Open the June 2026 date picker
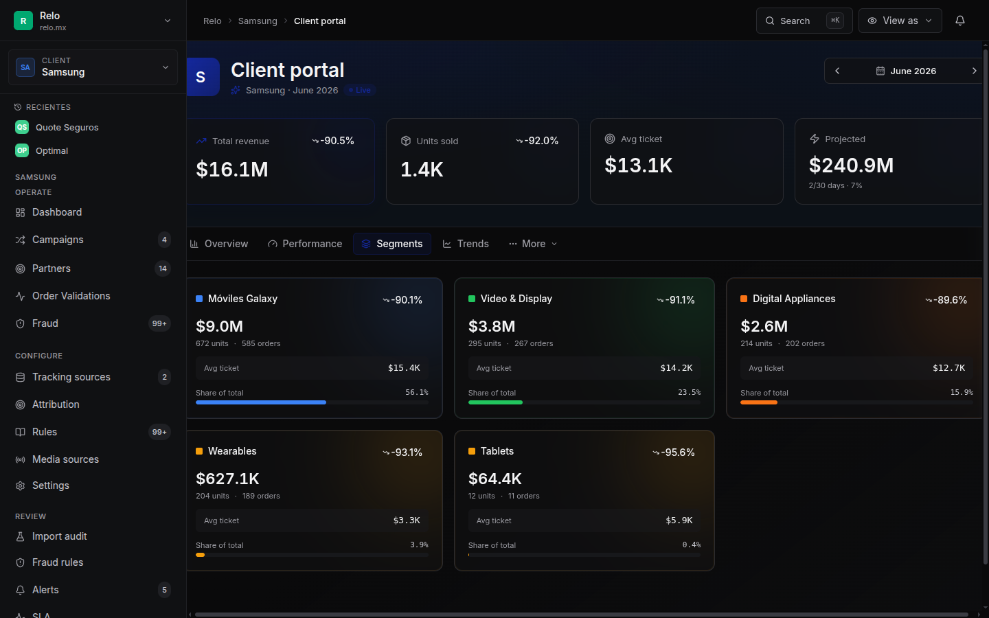 [x=906, y=71]
